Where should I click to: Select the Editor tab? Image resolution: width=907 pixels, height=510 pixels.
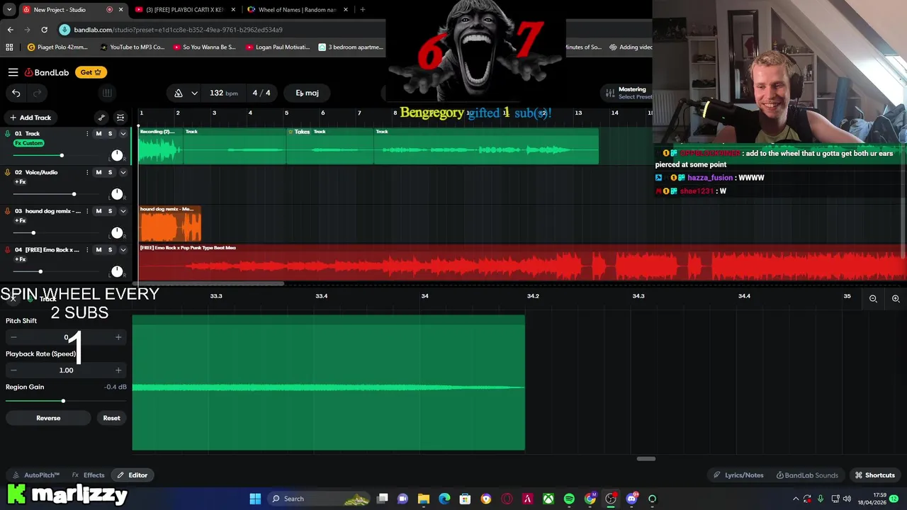pyautogui.click(x=133, y=475)
